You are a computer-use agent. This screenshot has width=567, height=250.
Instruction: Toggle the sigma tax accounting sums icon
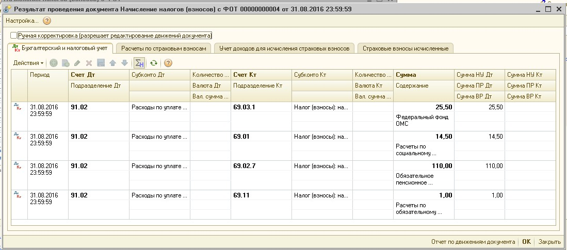coord(139,63)
